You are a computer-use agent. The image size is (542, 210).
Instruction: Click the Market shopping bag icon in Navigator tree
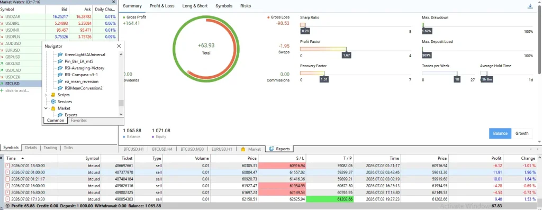(53, 108)
